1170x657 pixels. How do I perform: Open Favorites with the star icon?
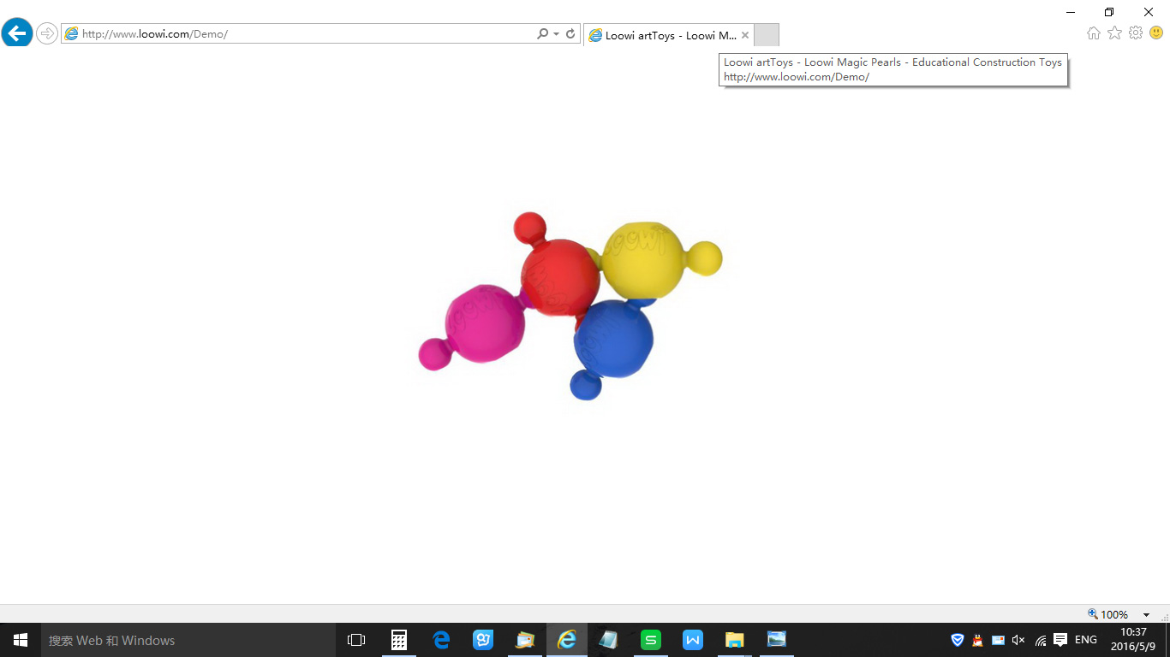1114,33
